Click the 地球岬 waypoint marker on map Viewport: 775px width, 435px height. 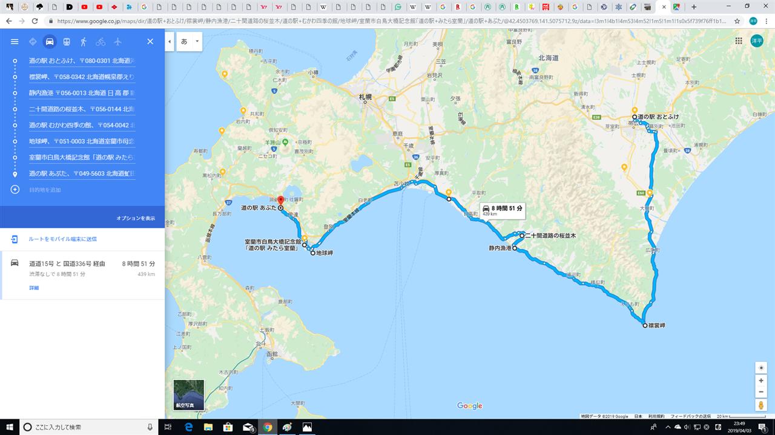coord(313,253)
